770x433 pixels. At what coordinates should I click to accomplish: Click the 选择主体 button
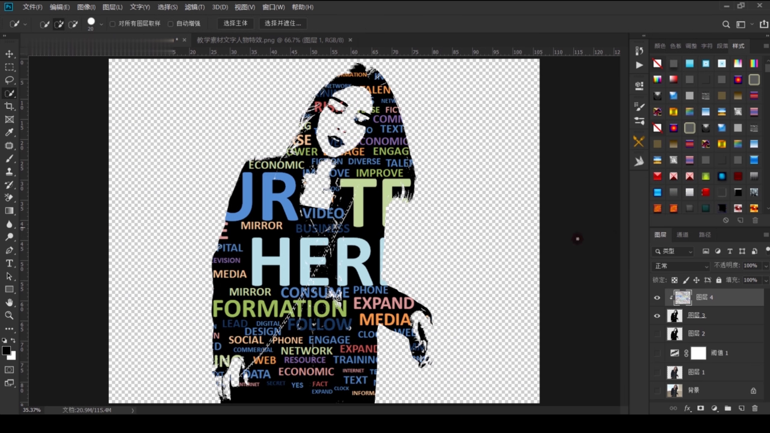[x=235, y=23]
